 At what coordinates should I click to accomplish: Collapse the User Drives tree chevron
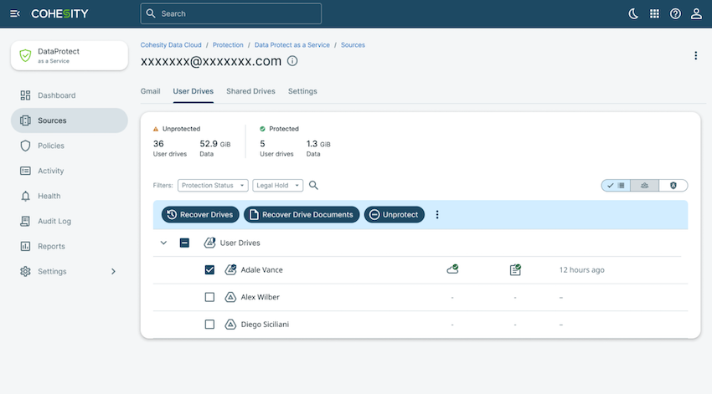tap(163, 243)
